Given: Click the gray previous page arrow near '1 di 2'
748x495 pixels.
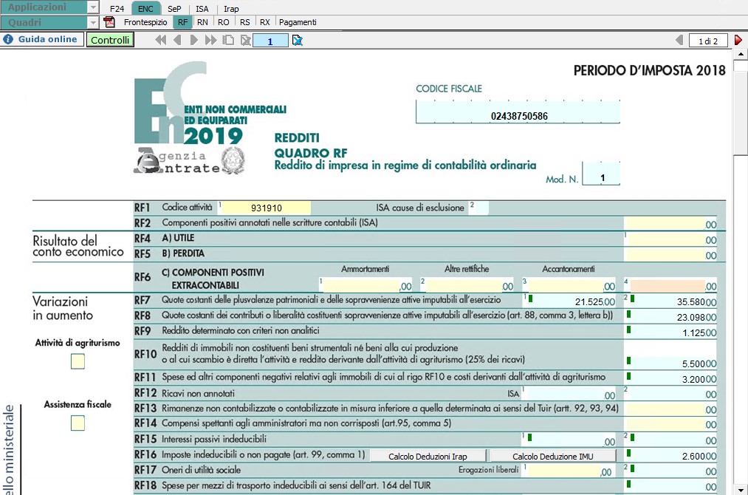Looking at the screenshot, I should [x=679, y=41].
